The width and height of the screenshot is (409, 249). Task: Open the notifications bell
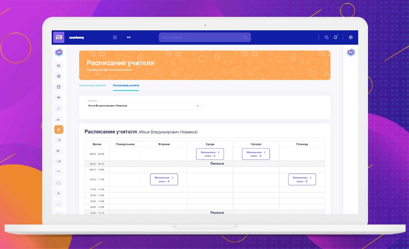coord(335,37)
